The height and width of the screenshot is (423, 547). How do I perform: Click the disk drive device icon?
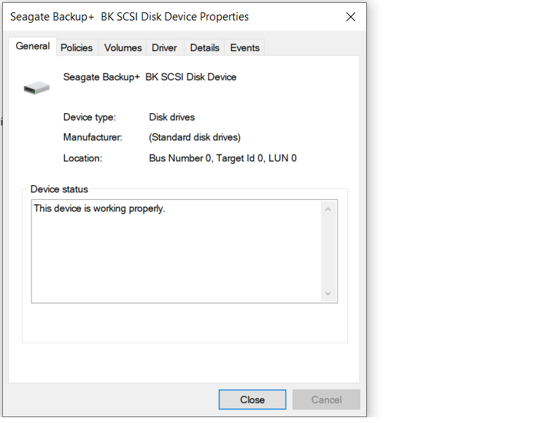(x=36, y=88)
